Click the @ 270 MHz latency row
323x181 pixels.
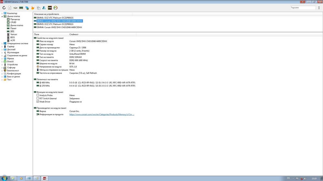(x=84, y=86)
